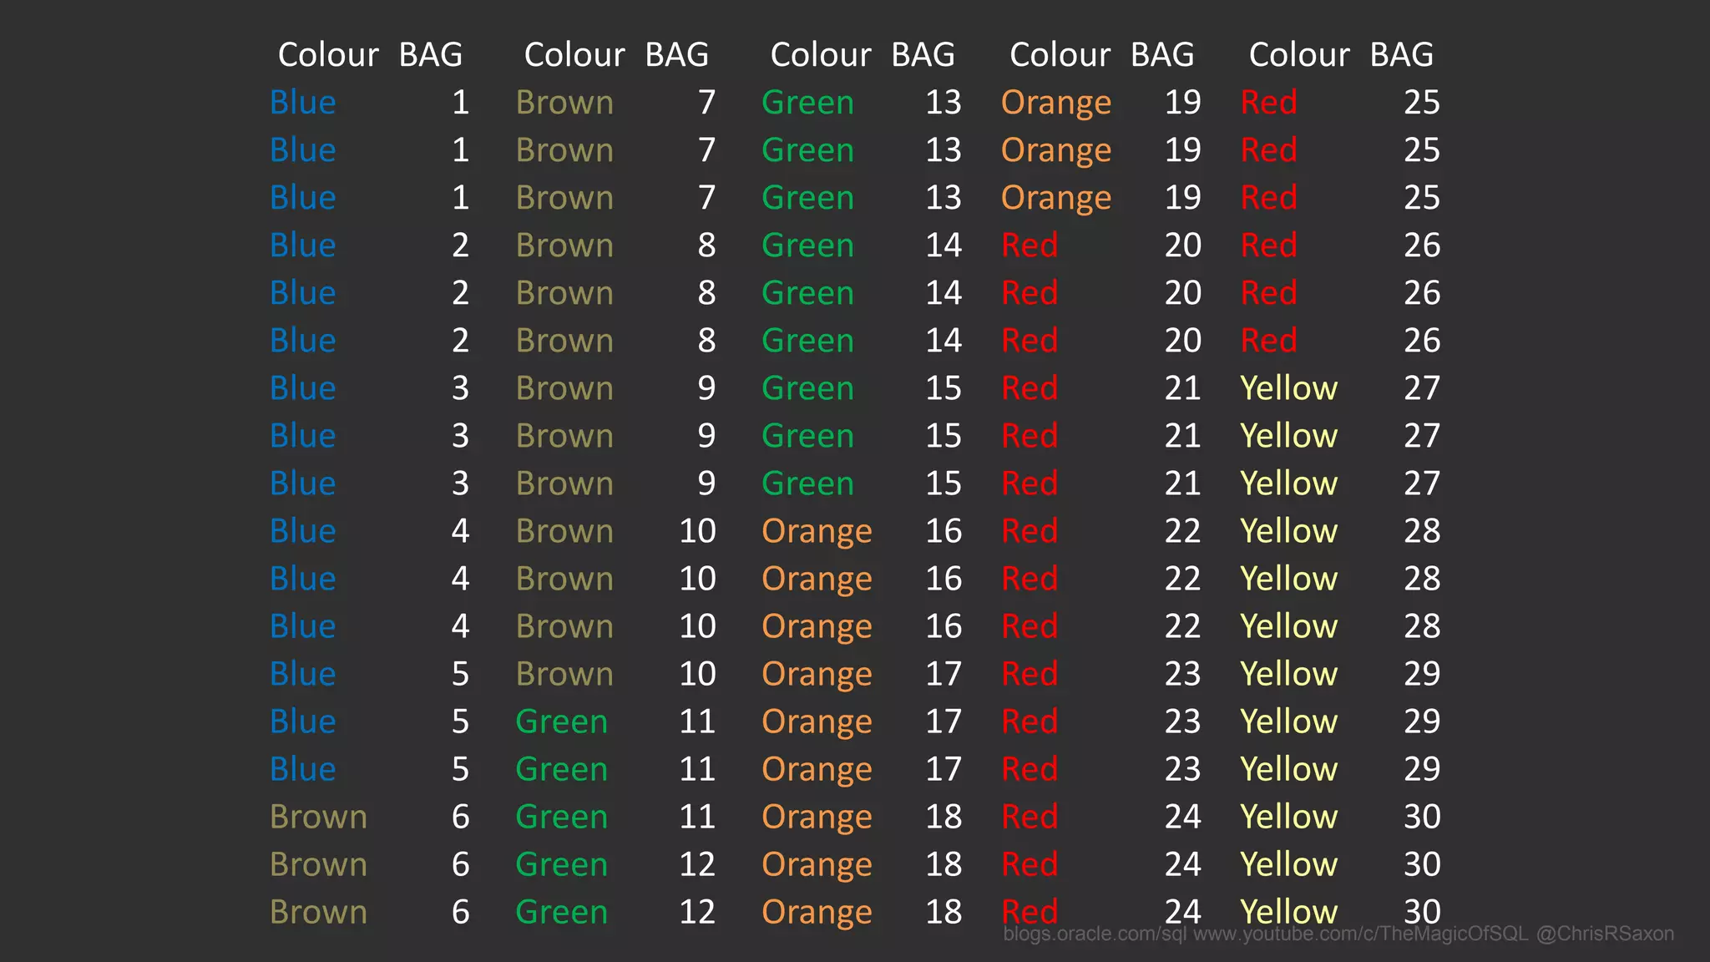This screenshot has width=1710, height=962.
Task: Select the last Yellow cell with BAG 30
Action: 1289,912
